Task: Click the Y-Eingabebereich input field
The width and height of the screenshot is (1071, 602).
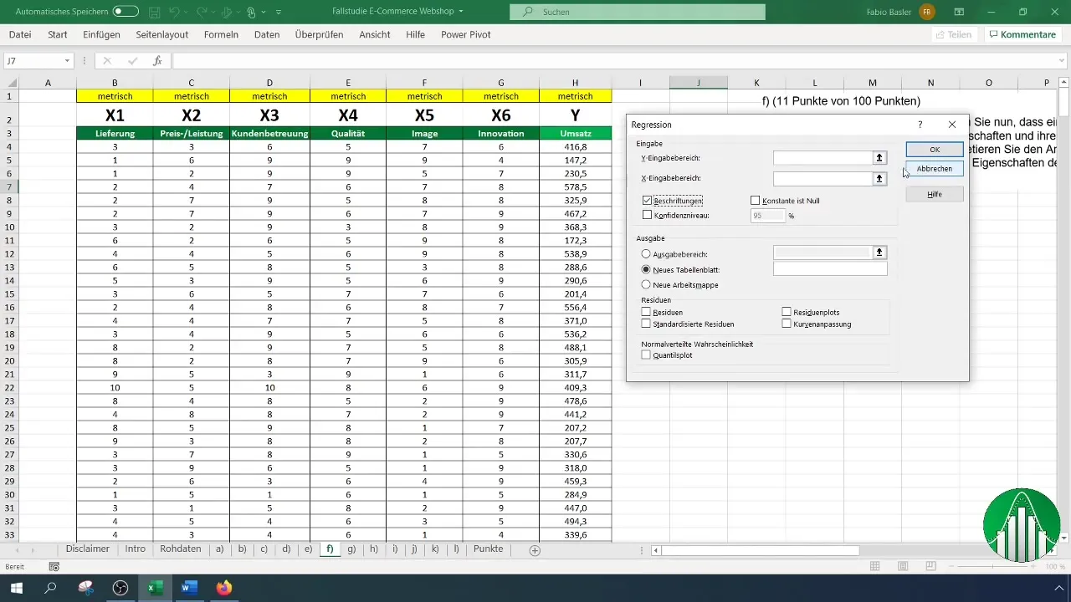Action: coord(822,157)
